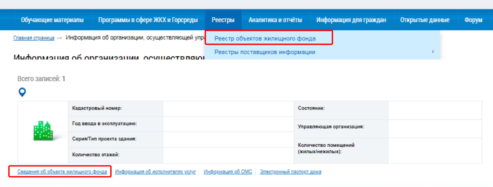The image size is (493, 187).
Task: Open the Форум menu item
Action: (x=473, y=20)
